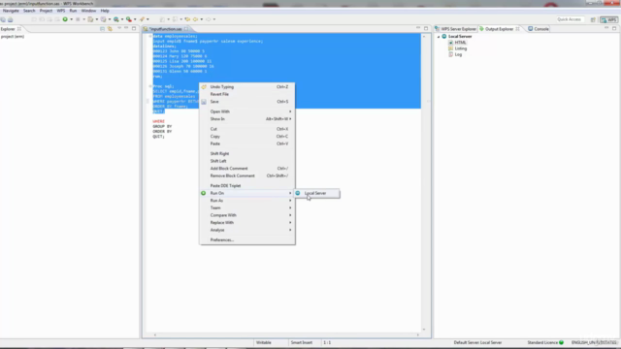The height and width of the screenshot is (349, 621).
Task: Select HTML under Local Server
Action: click(x=460, y=43)
